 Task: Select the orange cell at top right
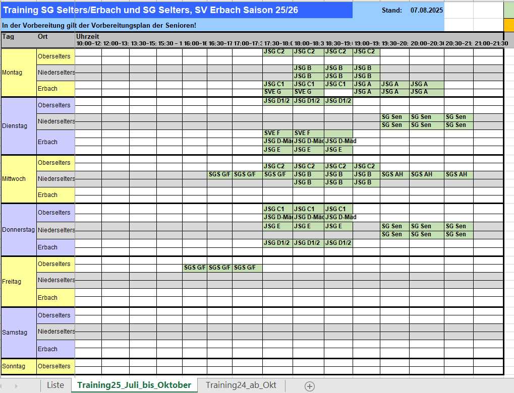(508, 25)
